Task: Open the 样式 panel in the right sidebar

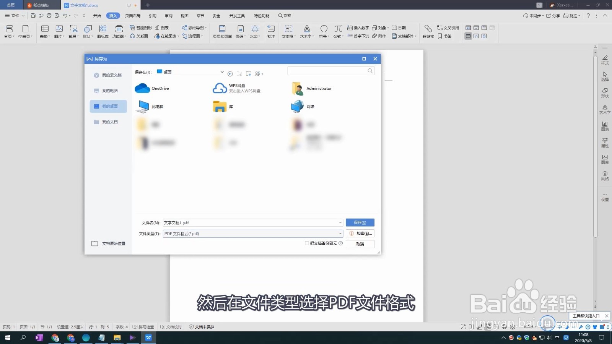Action: pyautogui.click(x=605, y=60)
